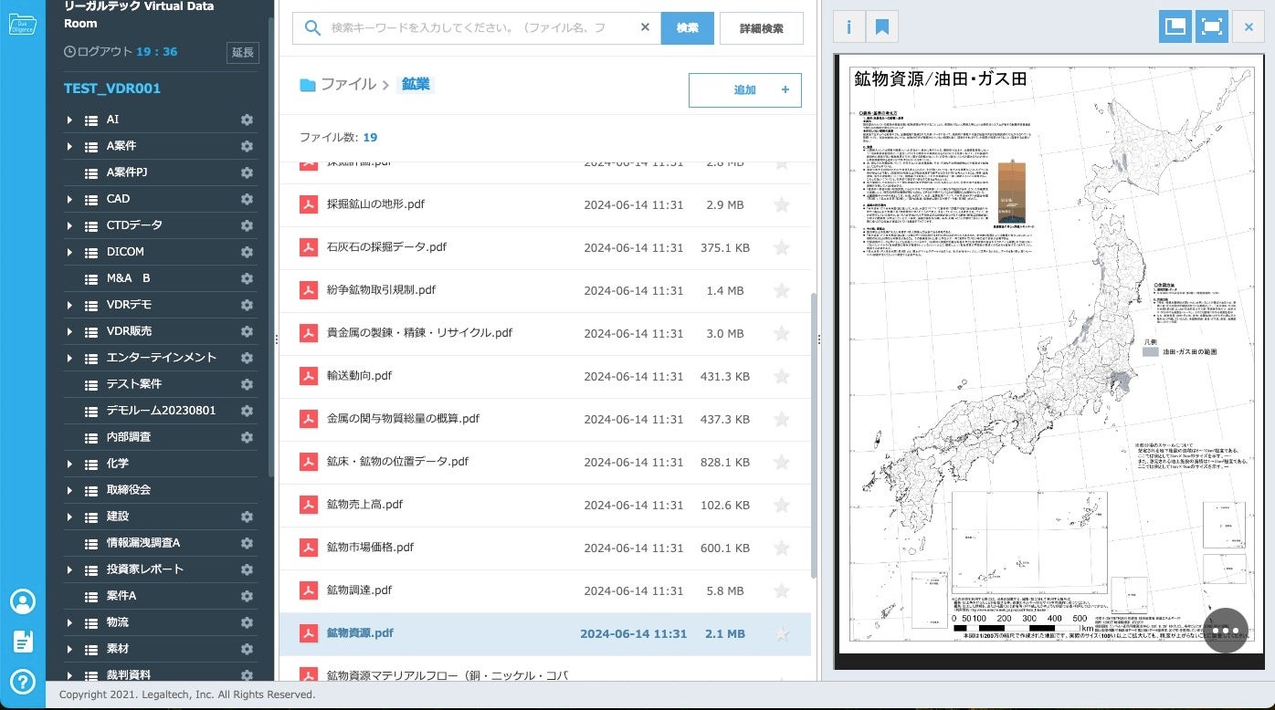Image resolution: width=1275 pixels, height=710 pixels.
Task: Clear the search field with X
Action: click(x=645, y=27)
